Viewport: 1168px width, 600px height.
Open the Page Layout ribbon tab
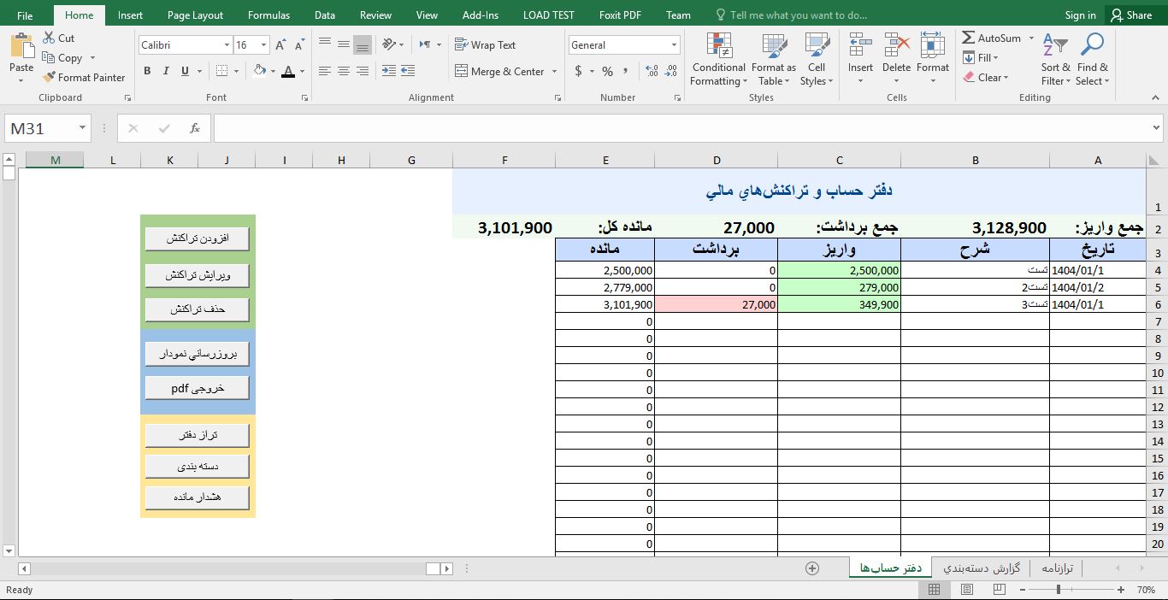click(x=195, y=15)
